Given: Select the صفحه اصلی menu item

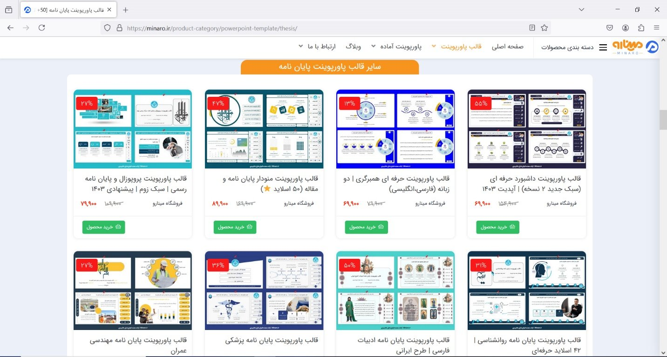Looking at the screenshot, I should 507,47.
